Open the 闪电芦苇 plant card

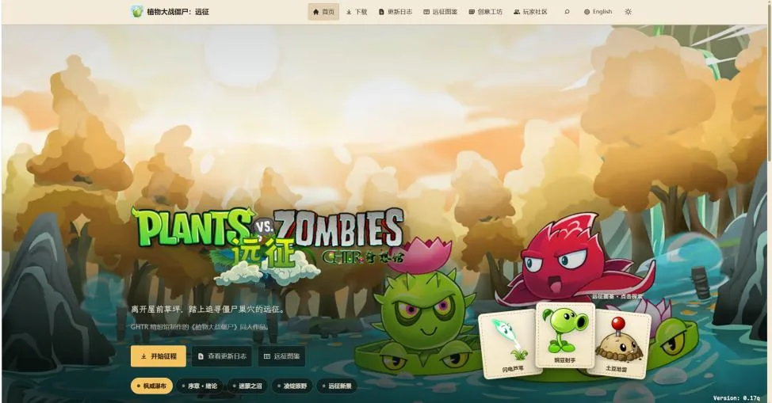510,344
